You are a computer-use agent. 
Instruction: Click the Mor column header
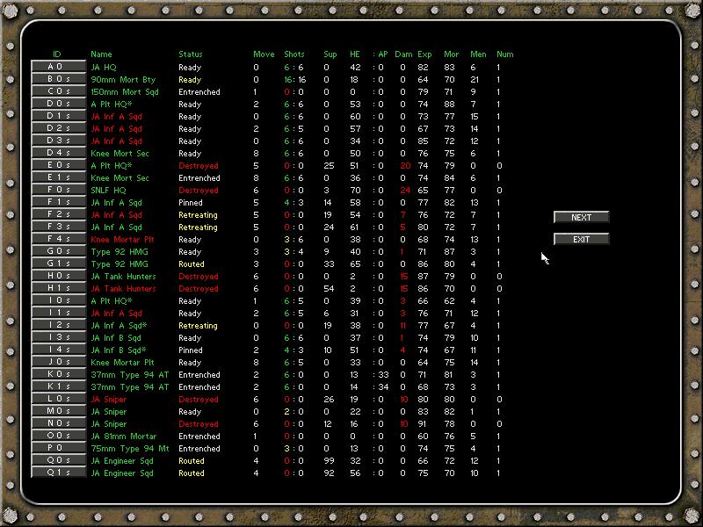pyautogui.click(x=452, y=54)
